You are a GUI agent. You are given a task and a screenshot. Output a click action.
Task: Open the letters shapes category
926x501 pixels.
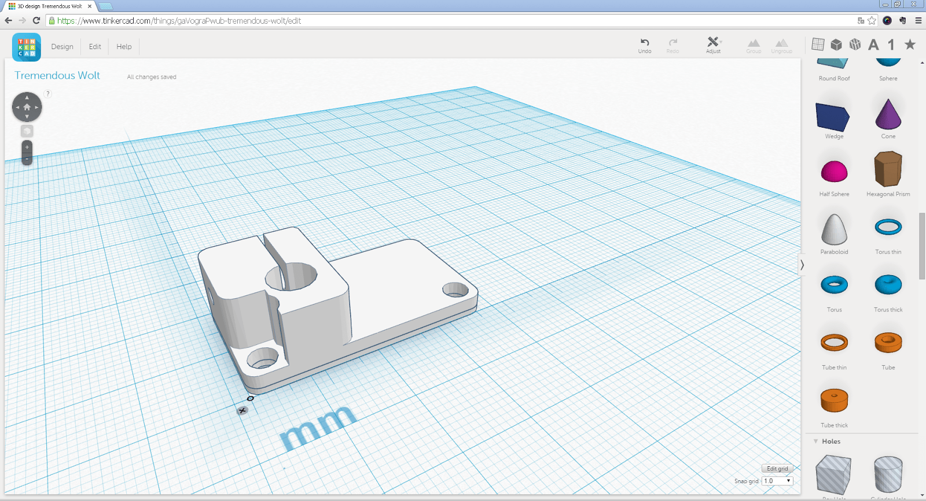tap(873, 44)
